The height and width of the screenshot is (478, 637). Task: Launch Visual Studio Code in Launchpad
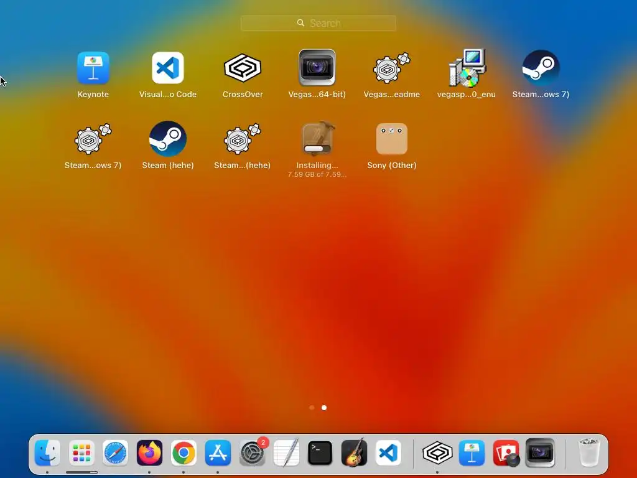click(x=168, y=68)
